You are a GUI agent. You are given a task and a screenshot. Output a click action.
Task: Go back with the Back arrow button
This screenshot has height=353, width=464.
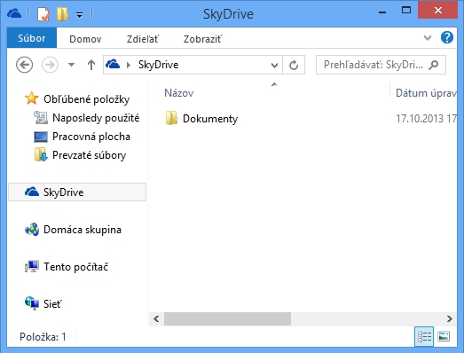pyautogui.click(x=24, y=65)
